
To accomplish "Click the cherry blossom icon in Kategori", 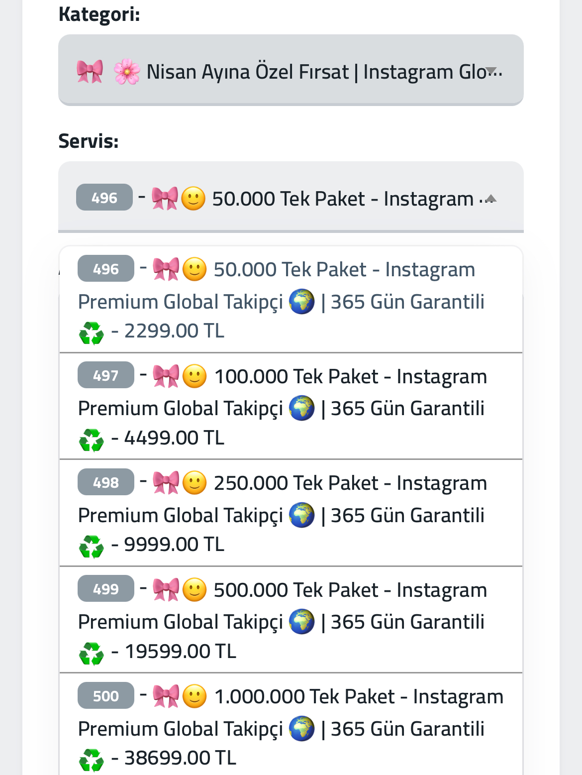I will tap(127, 72).
